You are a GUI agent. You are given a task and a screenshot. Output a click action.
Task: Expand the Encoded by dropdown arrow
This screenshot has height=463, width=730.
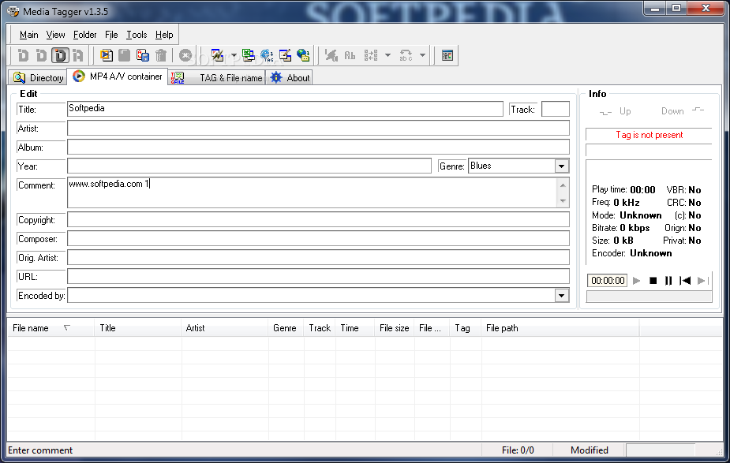click(561, 296)
